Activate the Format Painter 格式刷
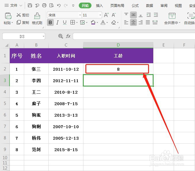Image resolution: width=195 pixels, height=171 pixels. (x=37, y=19)
